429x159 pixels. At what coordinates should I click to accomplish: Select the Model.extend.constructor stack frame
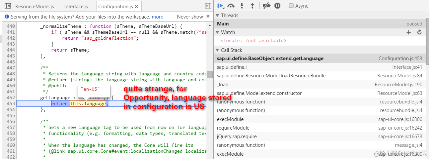pyautogui.click(x=320, y=93)
